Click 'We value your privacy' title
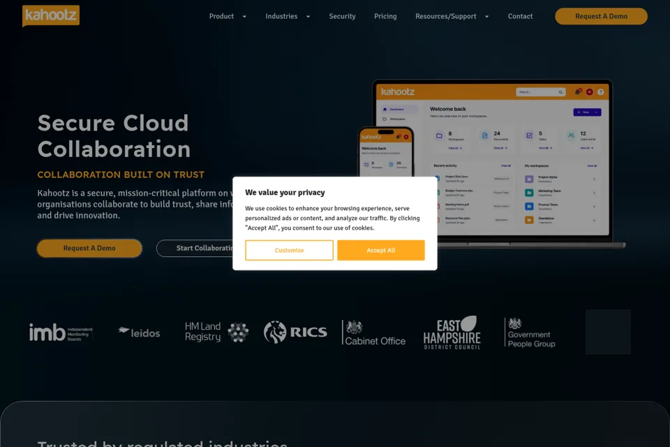The image size is (670, 447). pyautogui.click(x=285, y=193)
